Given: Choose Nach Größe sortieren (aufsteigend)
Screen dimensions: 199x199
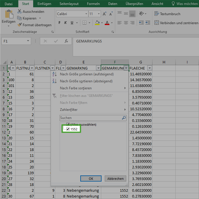Looking at the screenshot, I should click(87, 74).
